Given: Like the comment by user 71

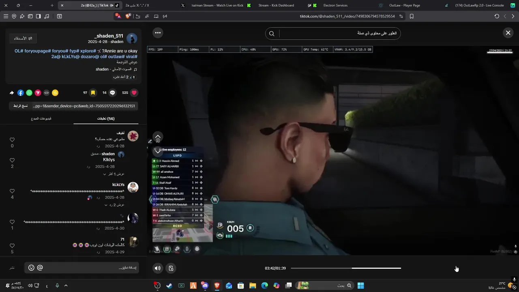Looking at the screenshot, I should 12,246.
